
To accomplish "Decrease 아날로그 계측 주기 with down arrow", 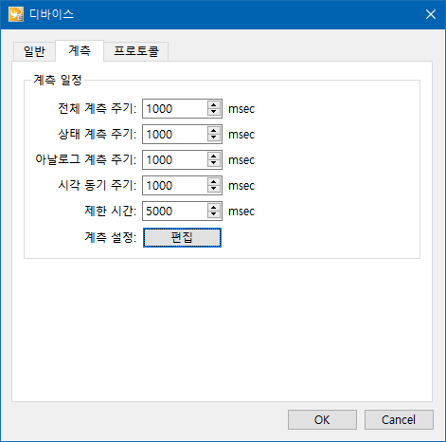I will point(214,163).
